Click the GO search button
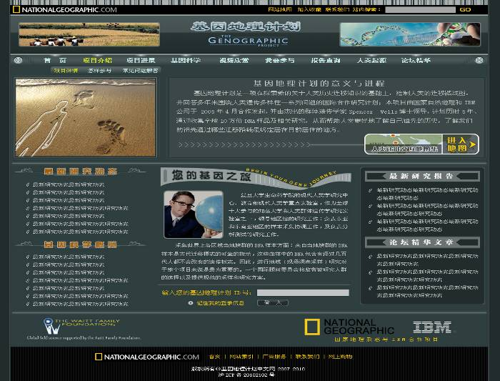 tap(465, 9)
